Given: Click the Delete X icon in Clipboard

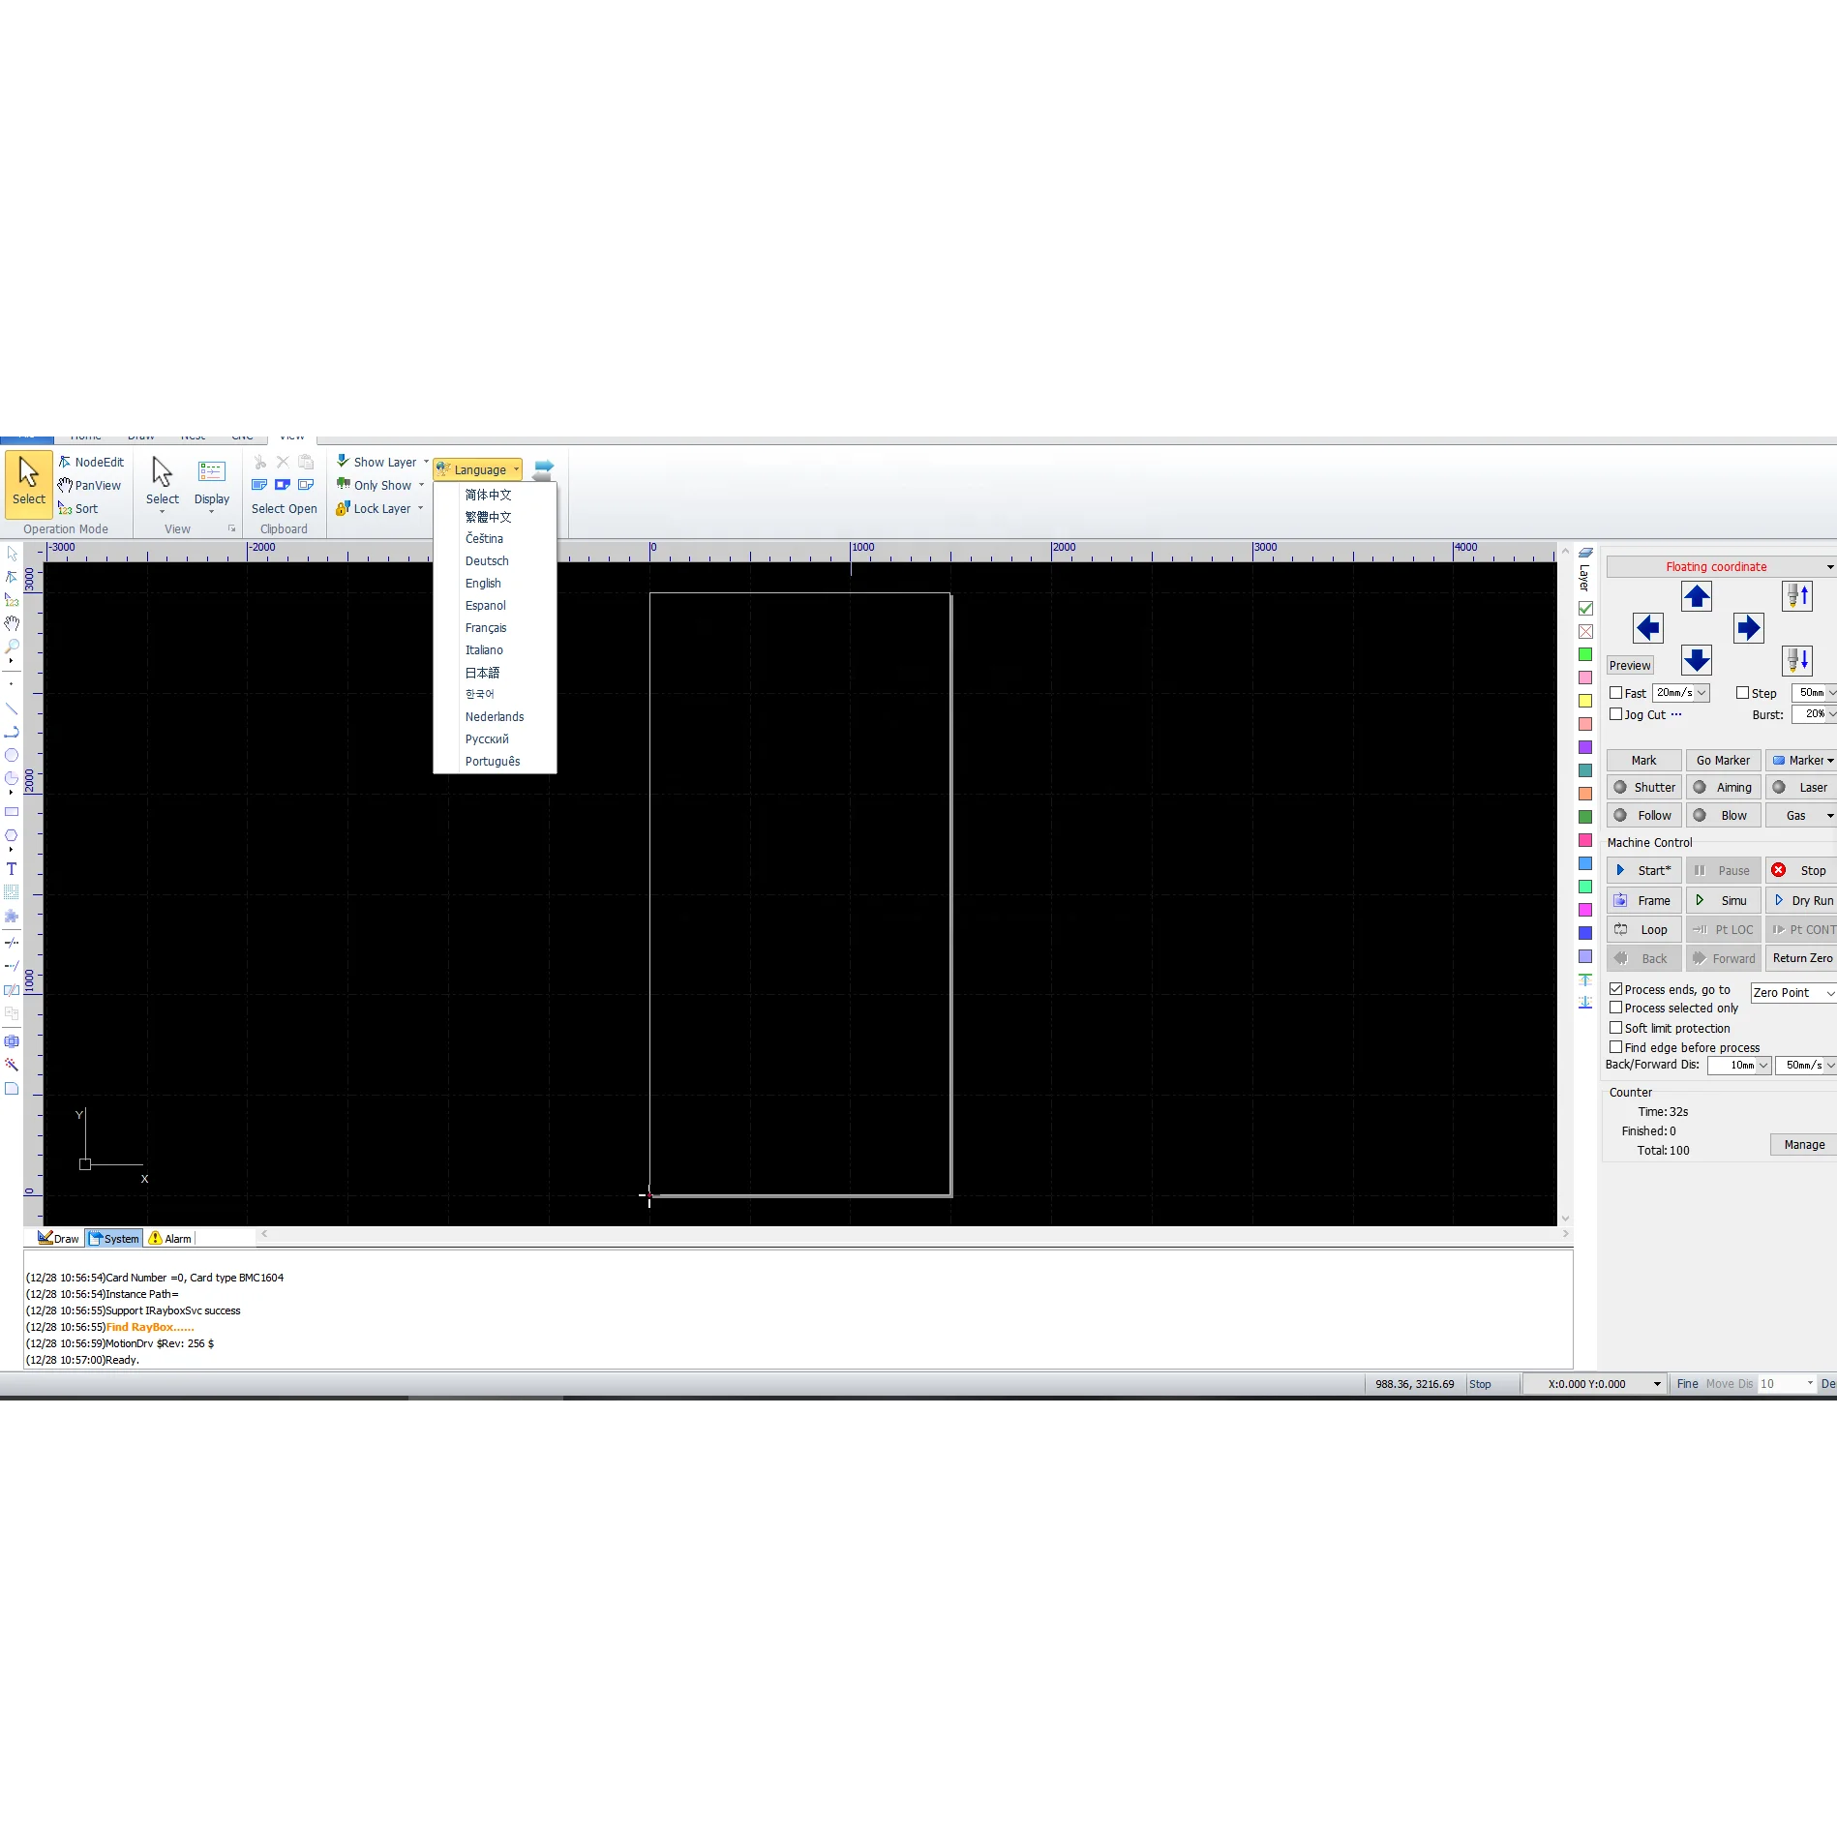Looking at the screenshot, I should [x=283, y=463].
